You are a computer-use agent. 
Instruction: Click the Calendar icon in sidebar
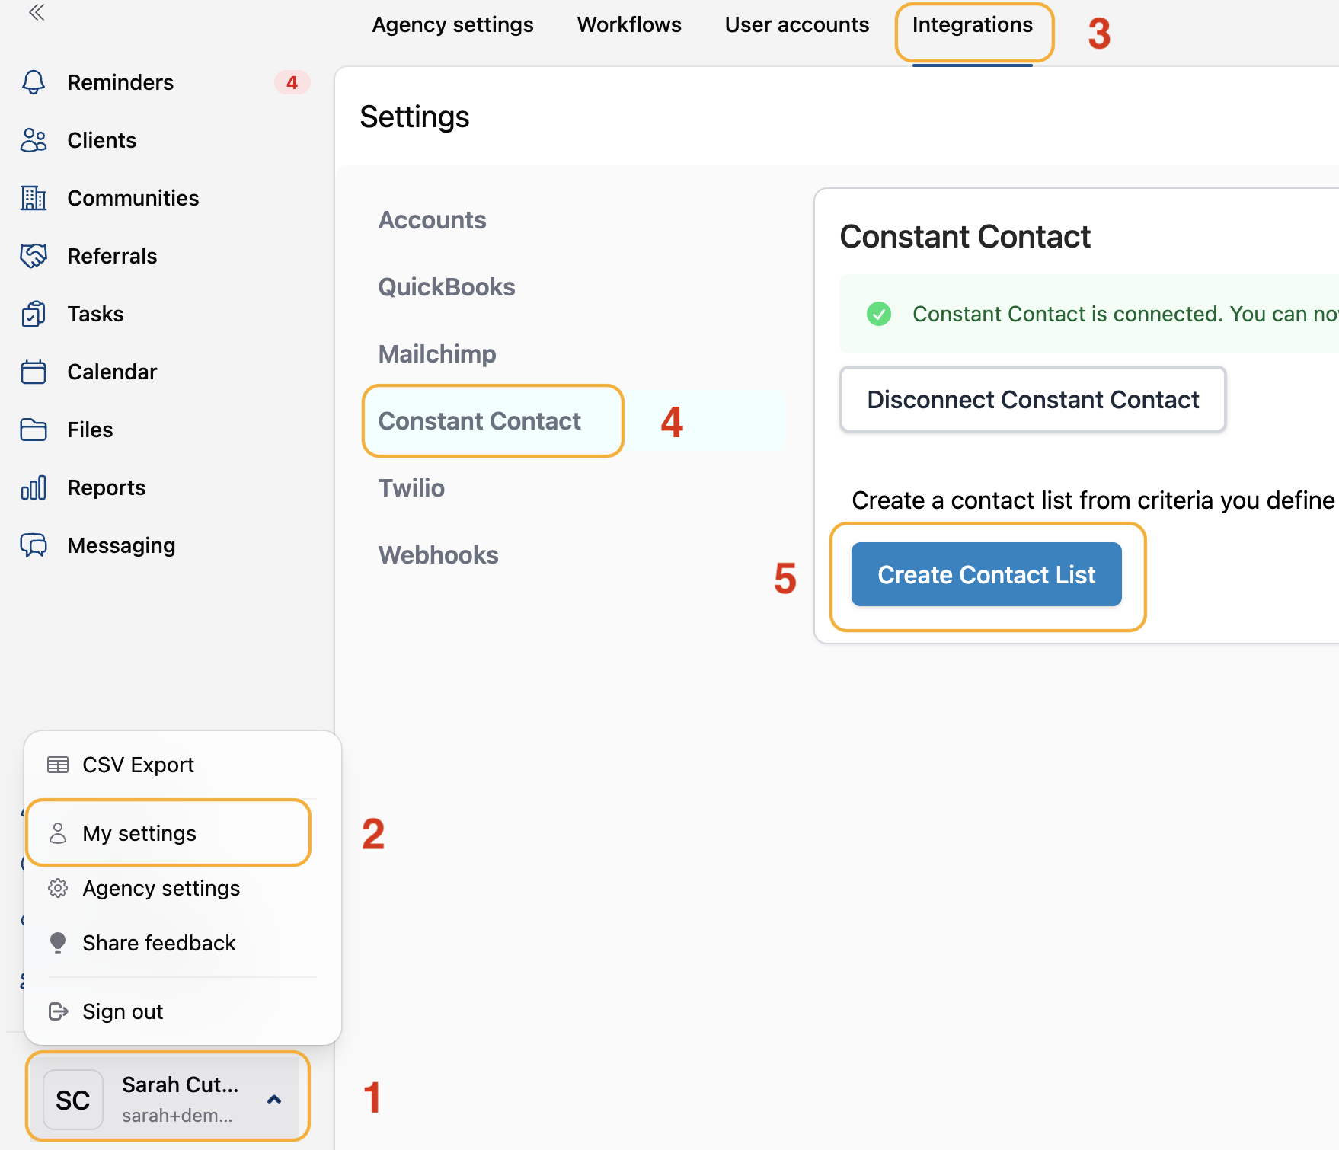[x=34, y=372]
